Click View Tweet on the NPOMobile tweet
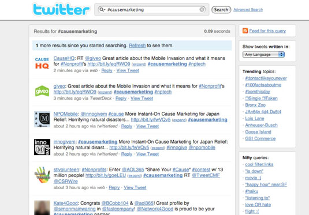This screenshot has height=215, width=309. 147,126
